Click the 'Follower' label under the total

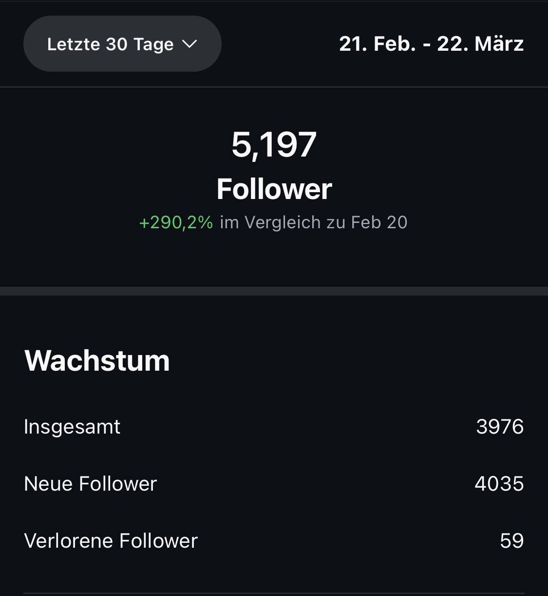tap(274, 189)
